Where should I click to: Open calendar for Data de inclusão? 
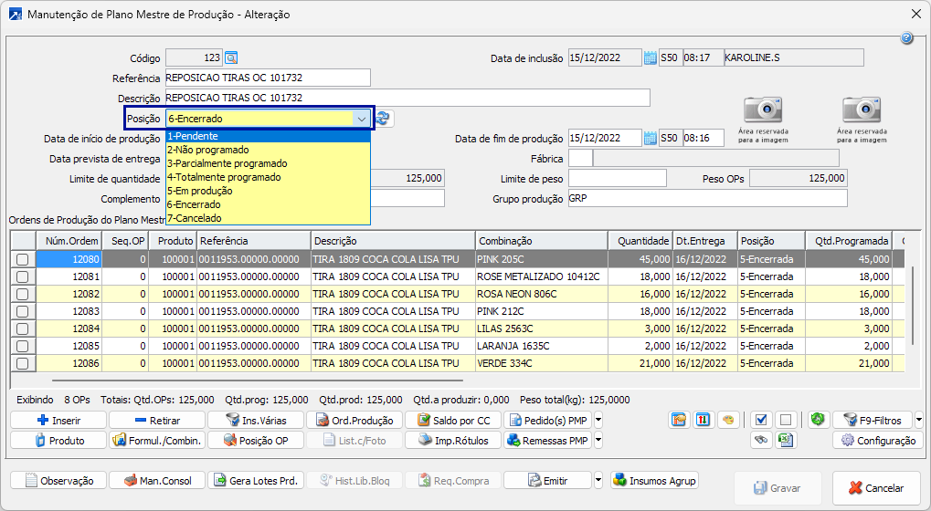click(650, 57)
